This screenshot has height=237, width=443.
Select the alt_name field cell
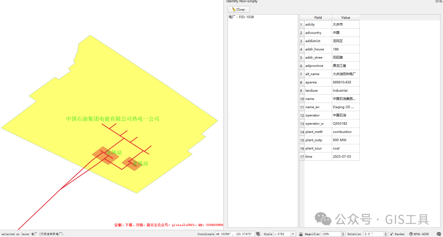click(318, 74)
